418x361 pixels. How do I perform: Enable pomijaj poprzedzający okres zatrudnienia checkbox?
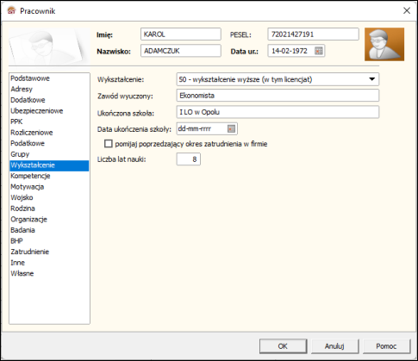tap(109, 144)
